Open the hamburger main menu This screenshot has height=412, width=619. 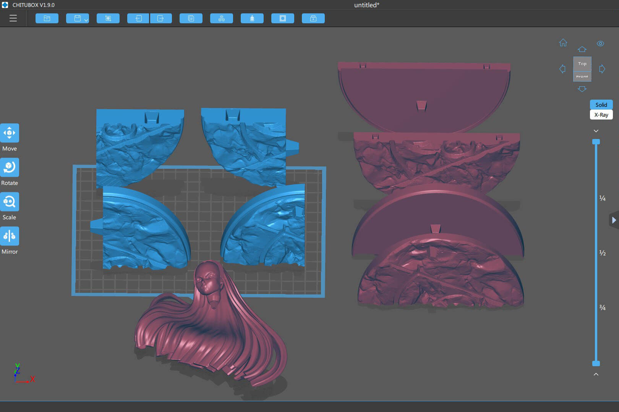[x=13, y=18]
